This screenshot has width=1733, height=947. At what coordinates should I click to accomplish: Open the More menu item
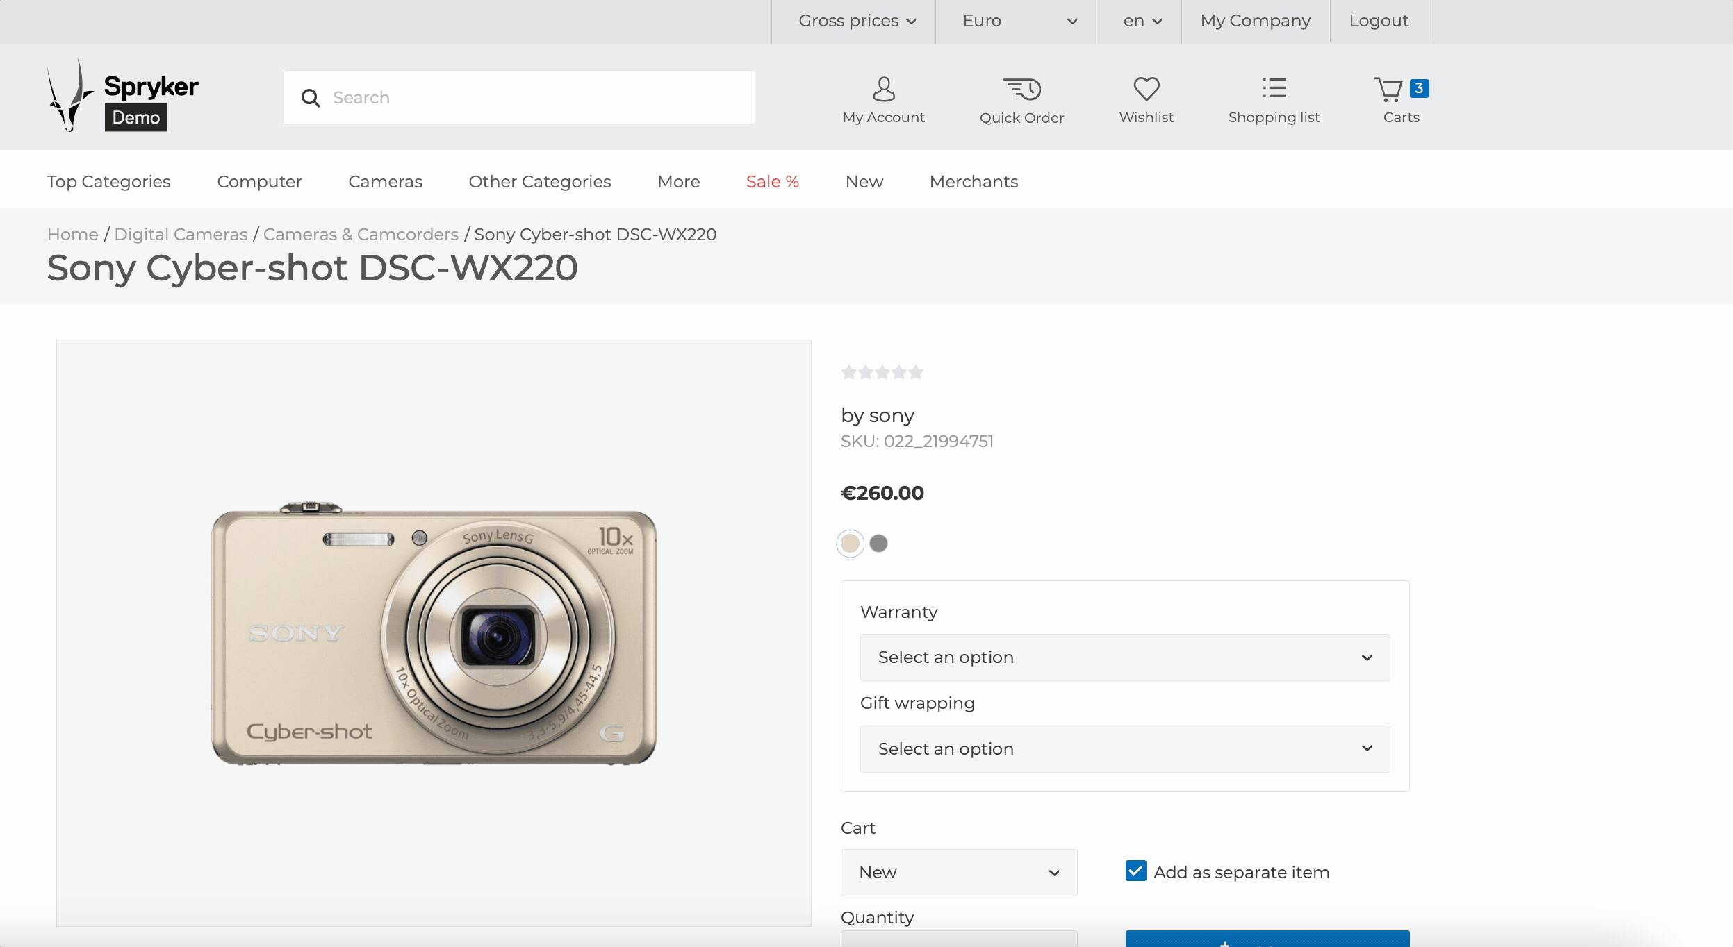tap(678, 181)
